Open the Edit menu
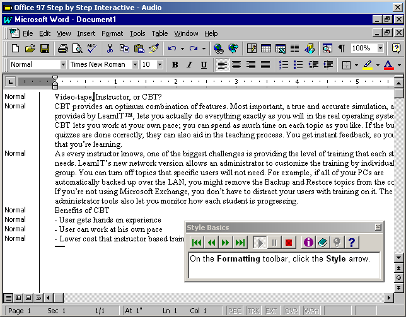406x317 pixels. click(45, 33)
